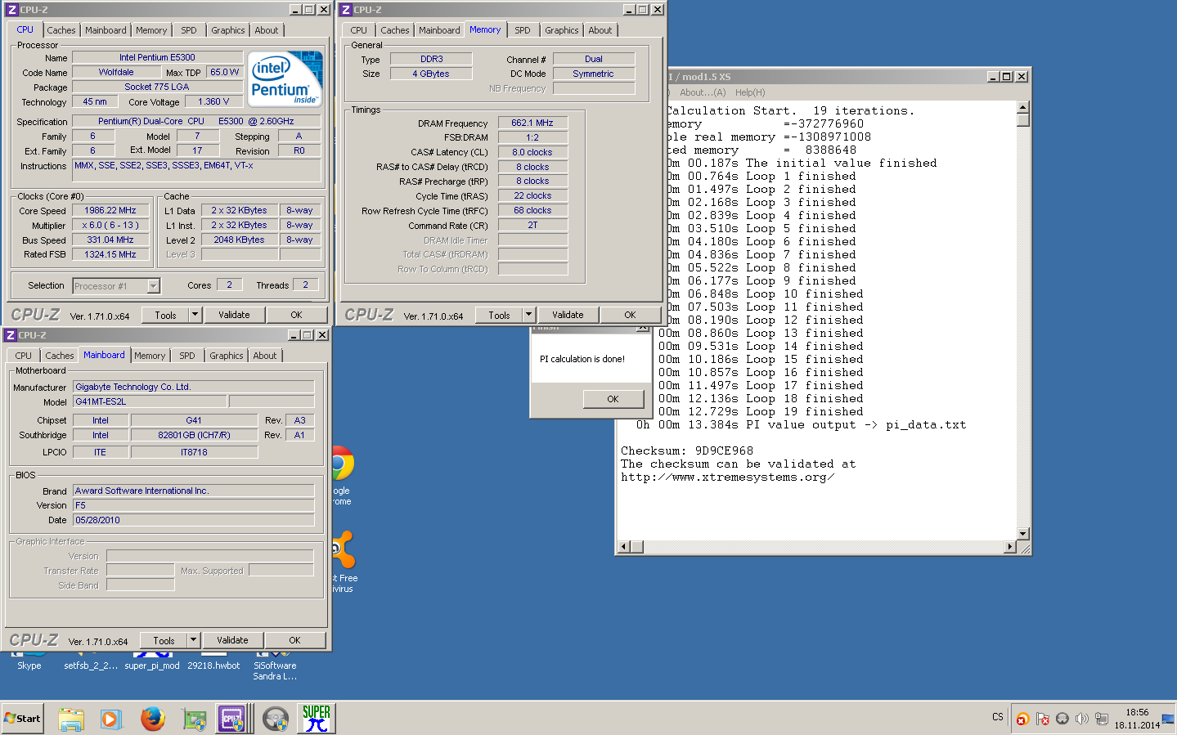Open About tab in bottom CPU-Z window
The image size is (1177, 735).
coord(265,356)
